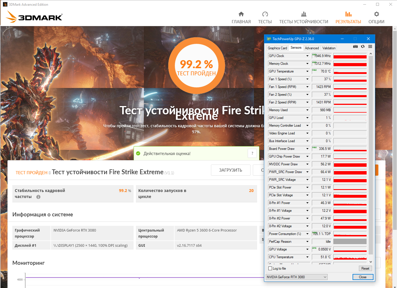Click the Fan 2 Speed 1431 RPM value
The width and height of the screenshot is (397, 288).
(x=322, y=102)
